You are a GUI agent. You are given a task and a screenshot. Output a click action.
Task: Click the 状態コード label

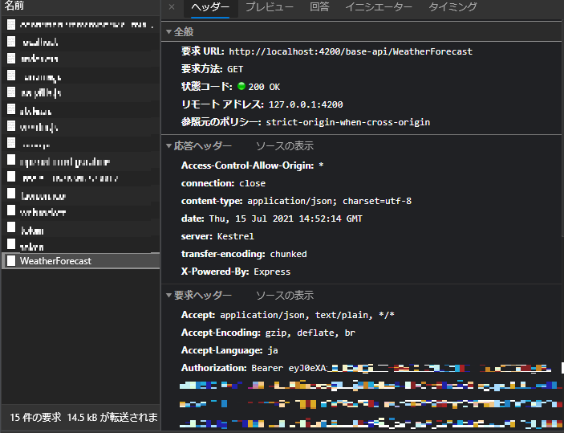pyautogui.click(x=207, y=87)
